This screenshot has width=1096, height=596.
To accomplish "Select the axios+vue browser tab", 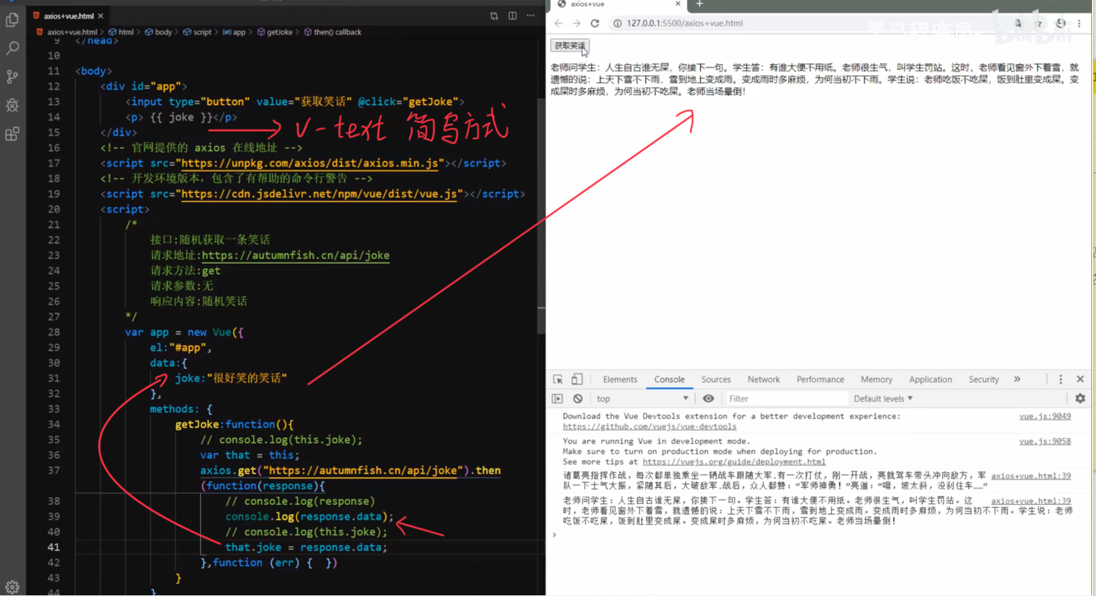I will pos(619,4).
